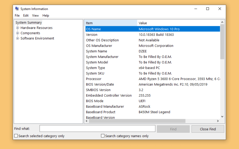The image size is (239, 149).
Task: Click the Close Find button
Action: (208, 129)
